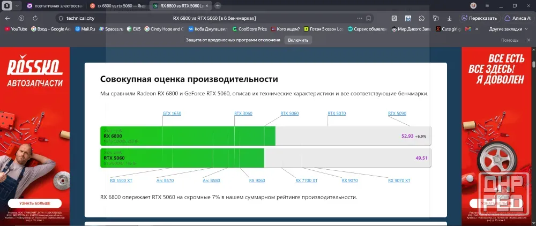Dismiss the protection notification bar

tap(528, 40)
